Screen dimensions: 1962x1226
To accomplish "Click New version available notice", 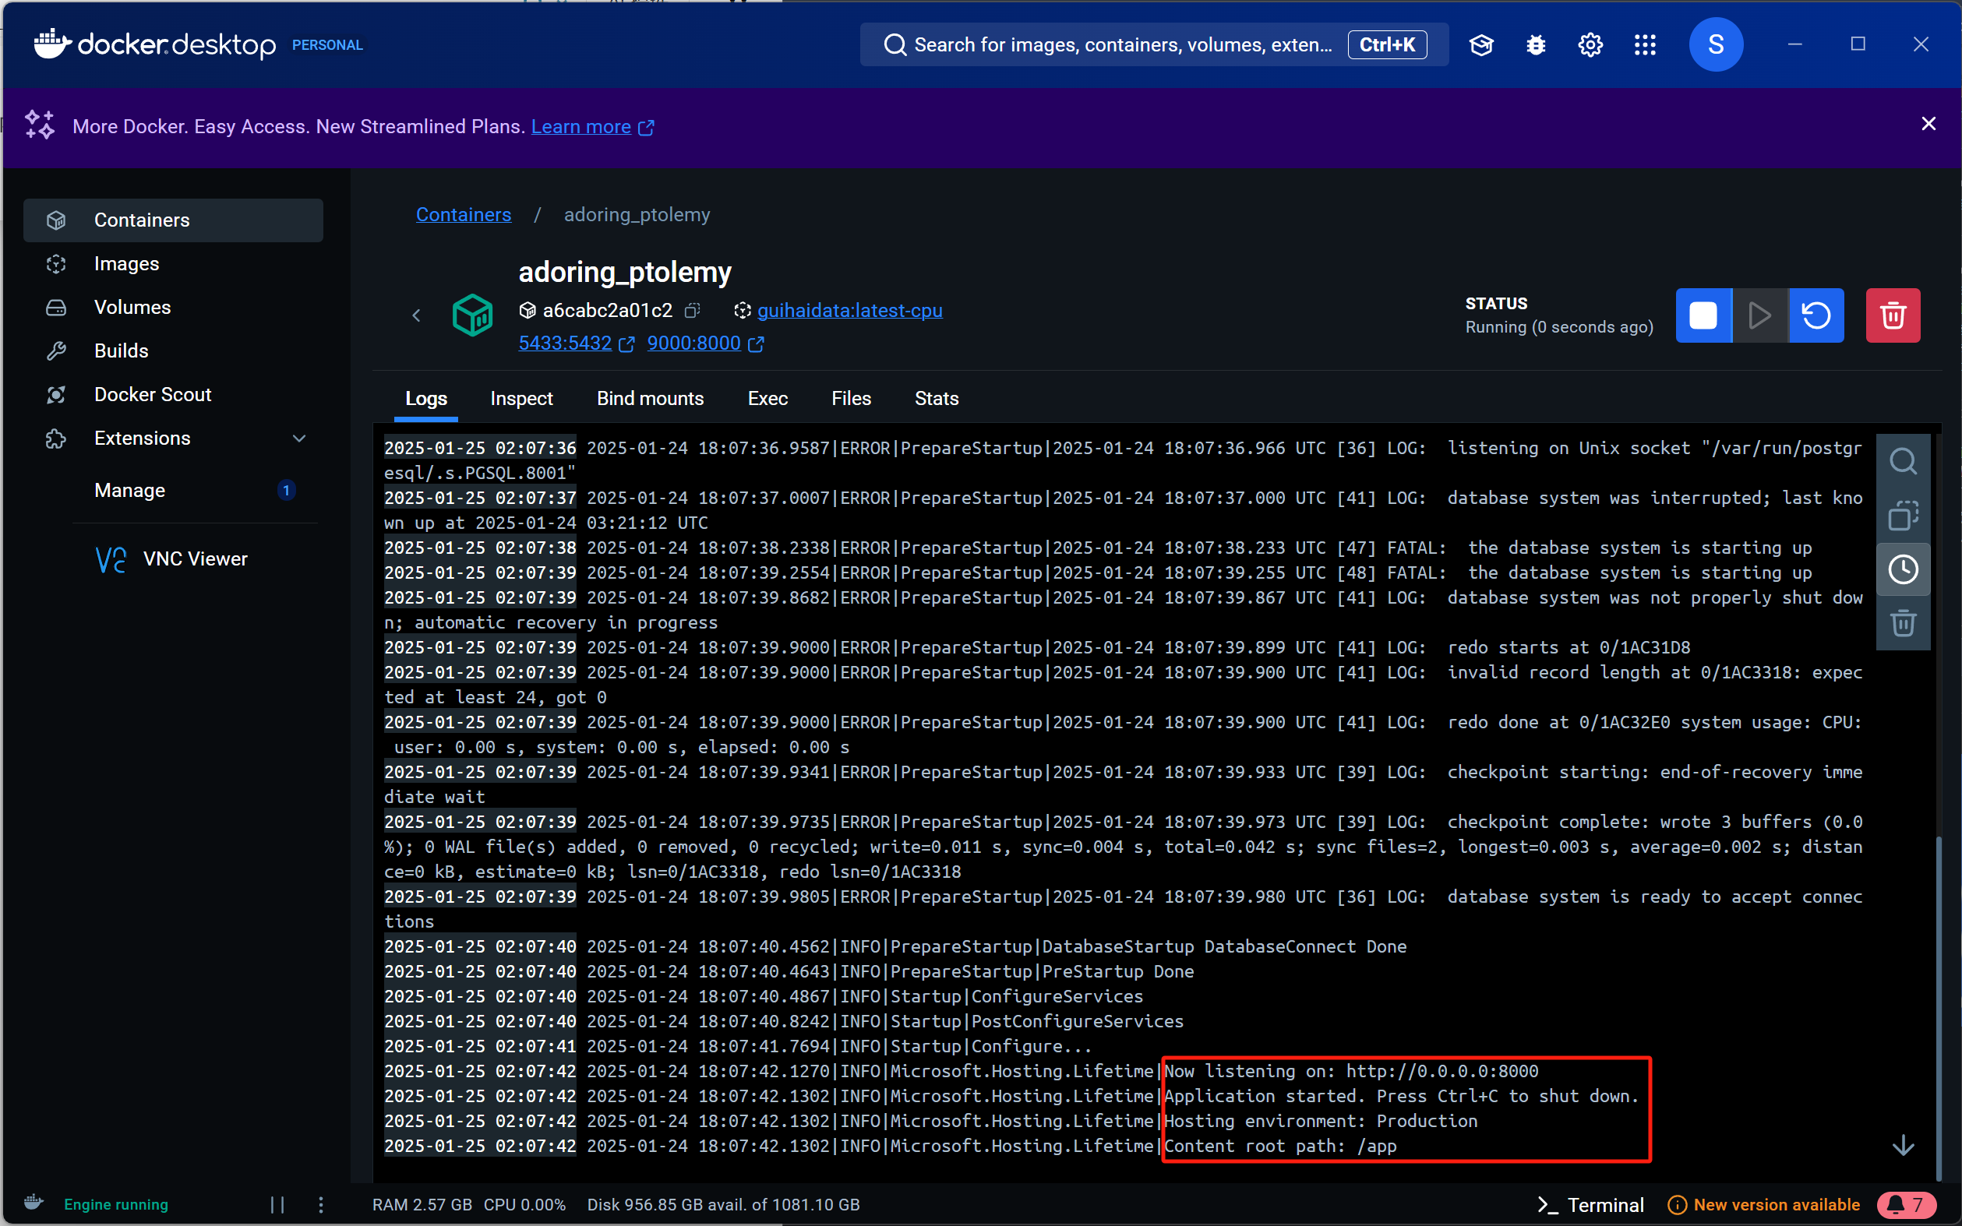I will (1763, 1204).
